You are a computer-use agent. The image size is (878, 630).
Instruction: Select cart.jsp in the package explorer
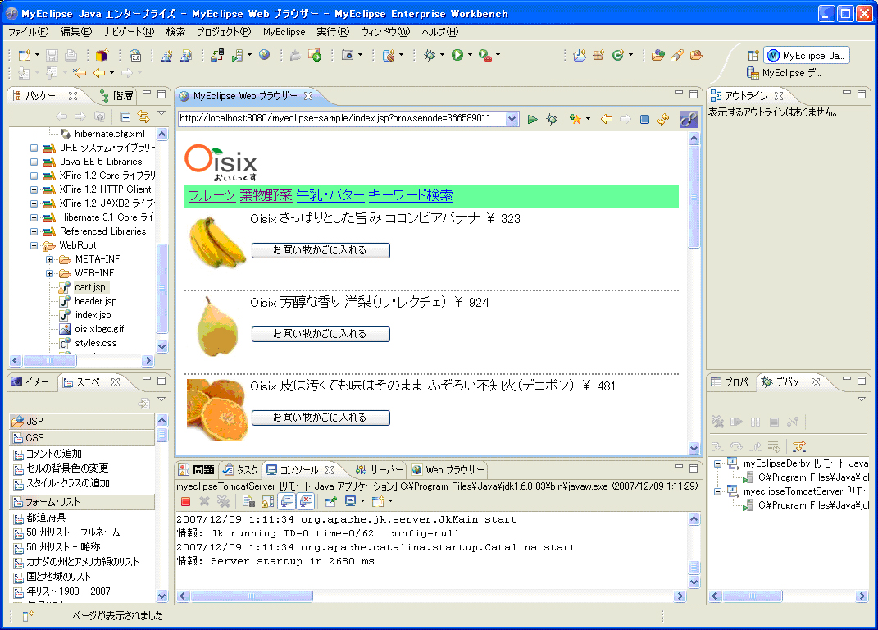(89, 288)
